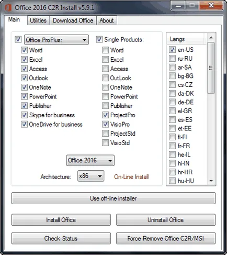Uncheck the Skype for business checkbox
This screenshot has width=227, height=255.
pyautogui.click(x=24, y=115)
